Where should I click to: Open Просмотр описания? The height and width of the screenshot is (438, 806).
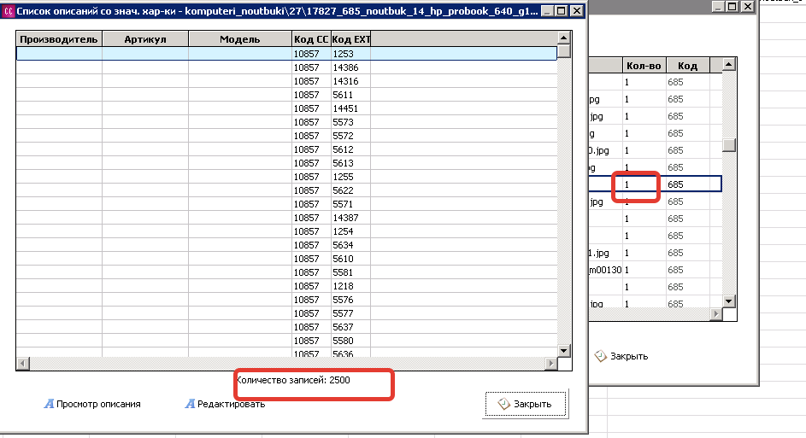point(92,404)
